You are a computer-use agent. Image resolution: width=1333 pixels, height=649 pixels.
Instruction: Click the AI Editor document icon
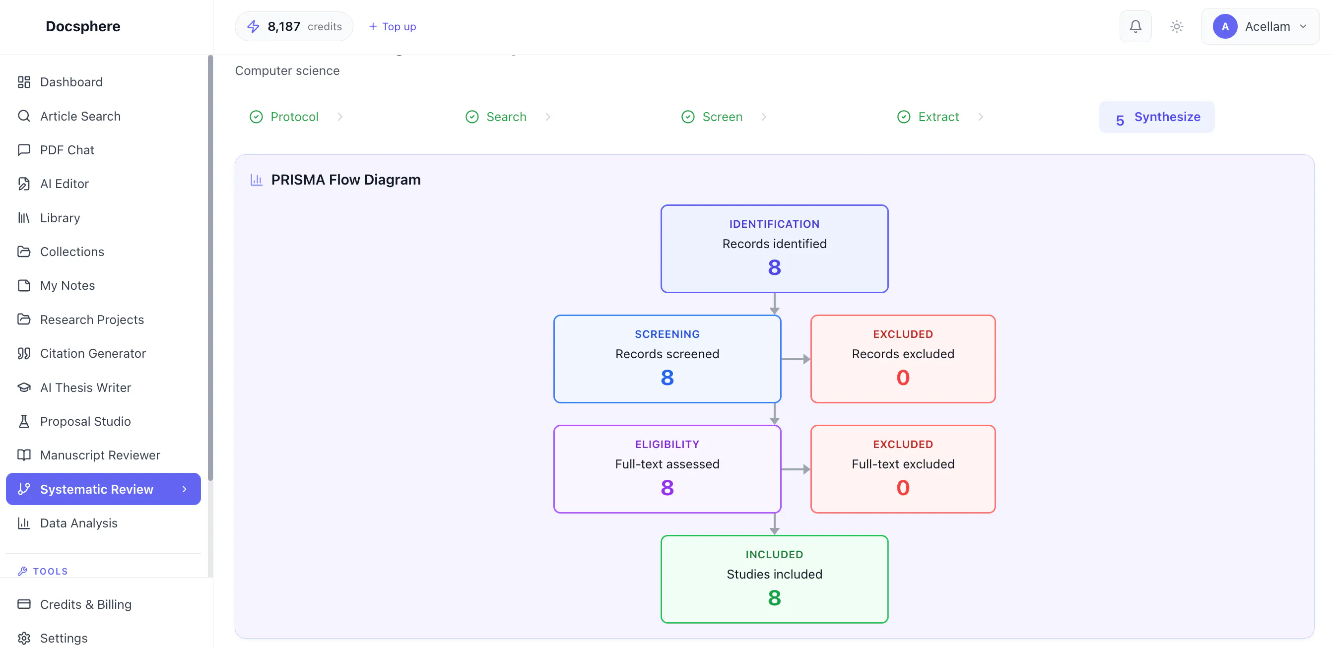(24, 184)
